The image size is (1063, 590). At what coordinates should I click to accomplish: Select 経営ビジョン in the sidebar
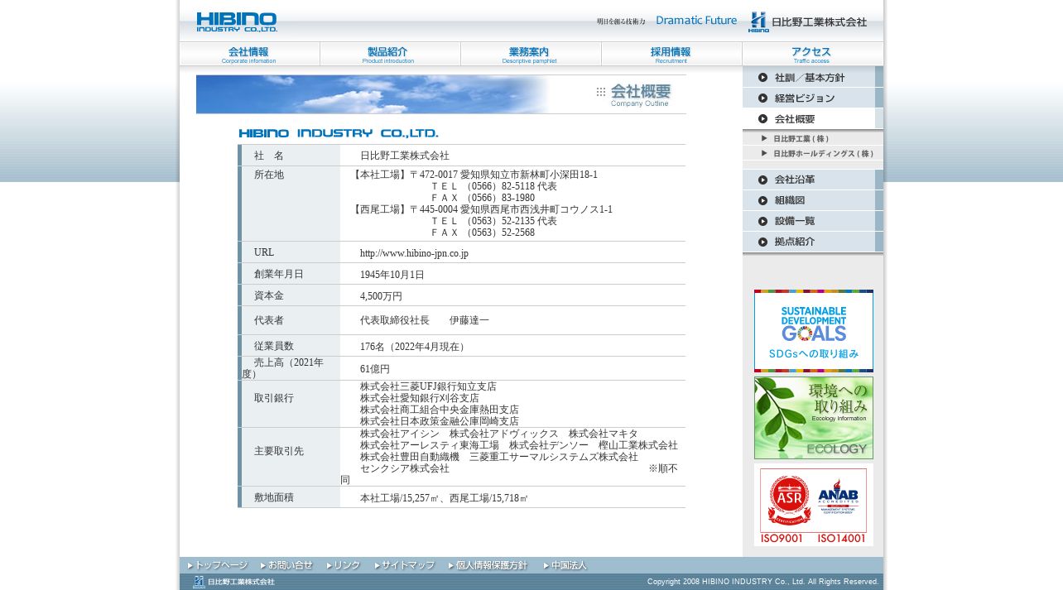coord(813,98)
